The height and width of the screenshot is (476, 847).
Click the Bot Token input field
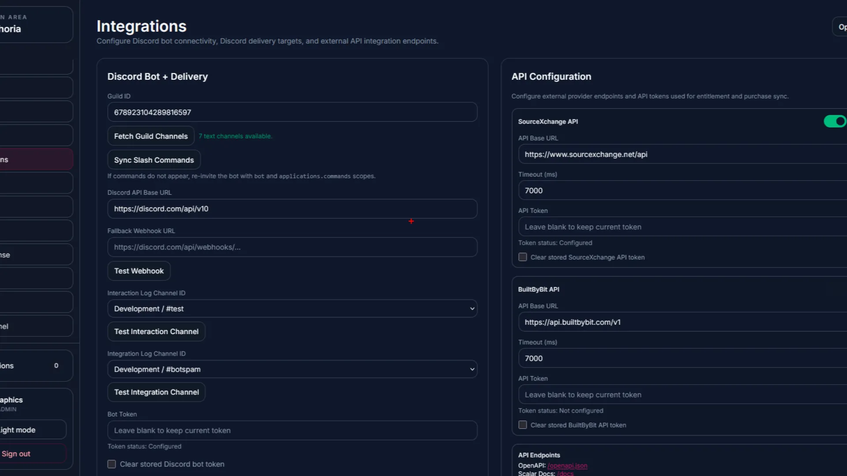(292, 431)
